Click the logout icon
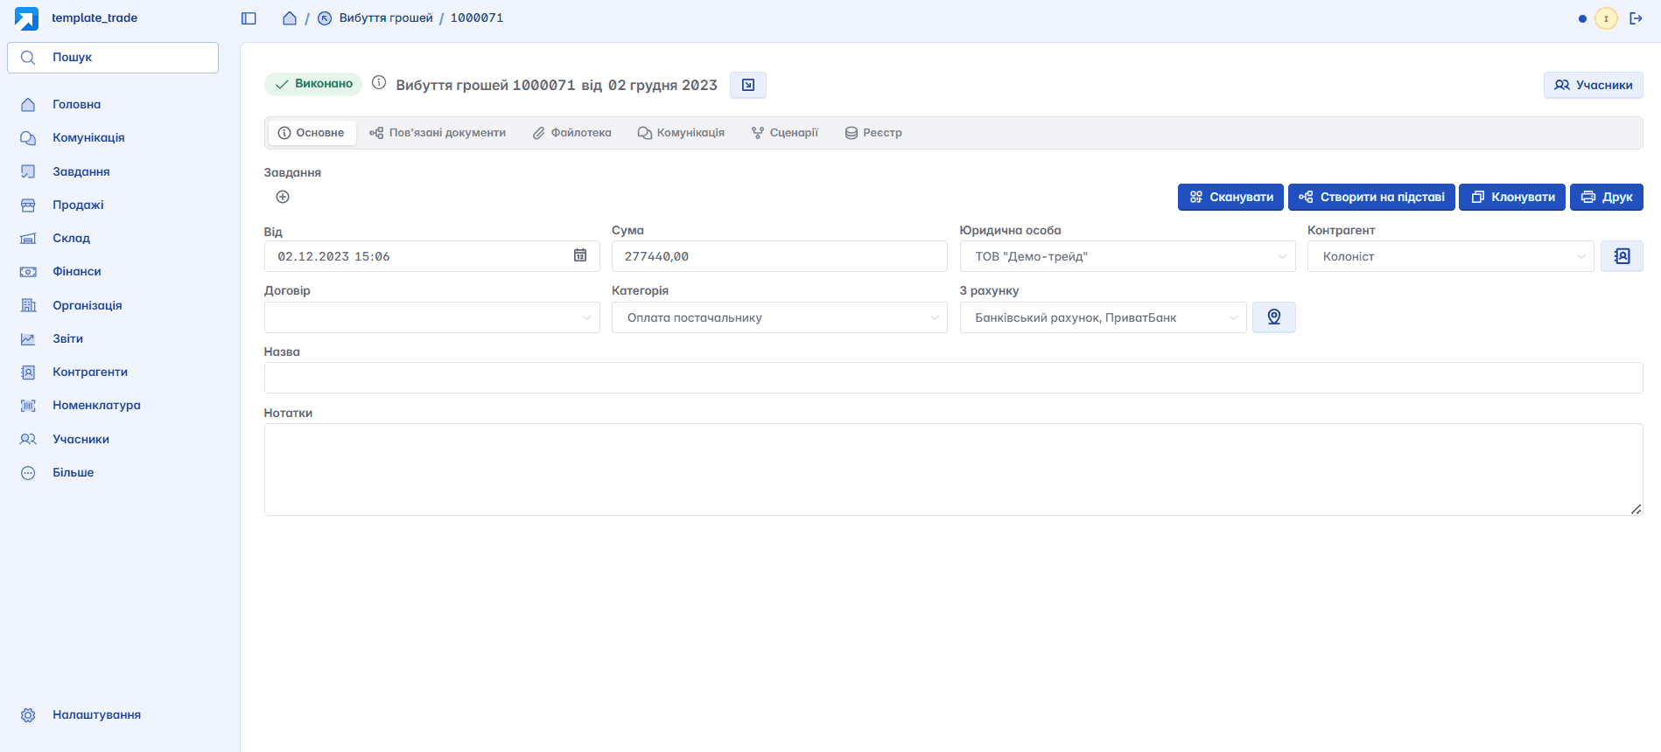The height and width of the screenshot is (752, 1661). 1636,18
